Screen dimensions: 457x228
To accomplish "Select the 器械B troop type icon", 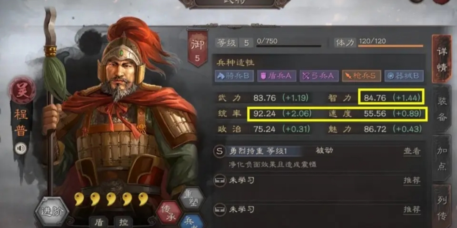I will [404, 76].
